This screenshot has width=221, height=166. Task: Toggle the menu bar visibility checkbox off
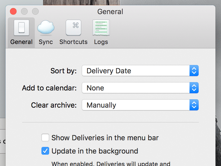tap(45, 138)
